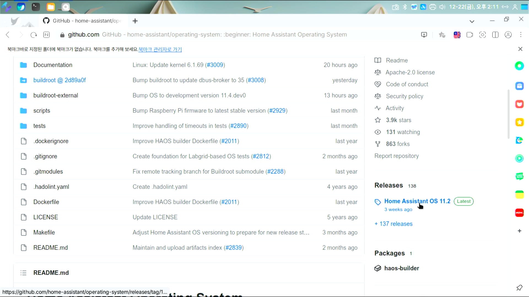Open the .hadolint.yaml file
This screenshot has height=297, width=529.
point(51,187)
